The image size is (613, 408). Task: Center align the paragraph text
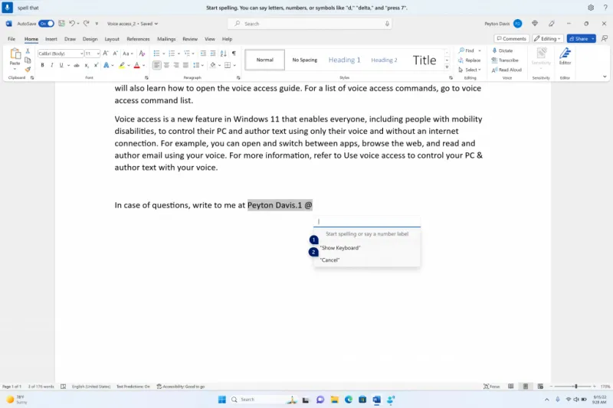point(166,65)
